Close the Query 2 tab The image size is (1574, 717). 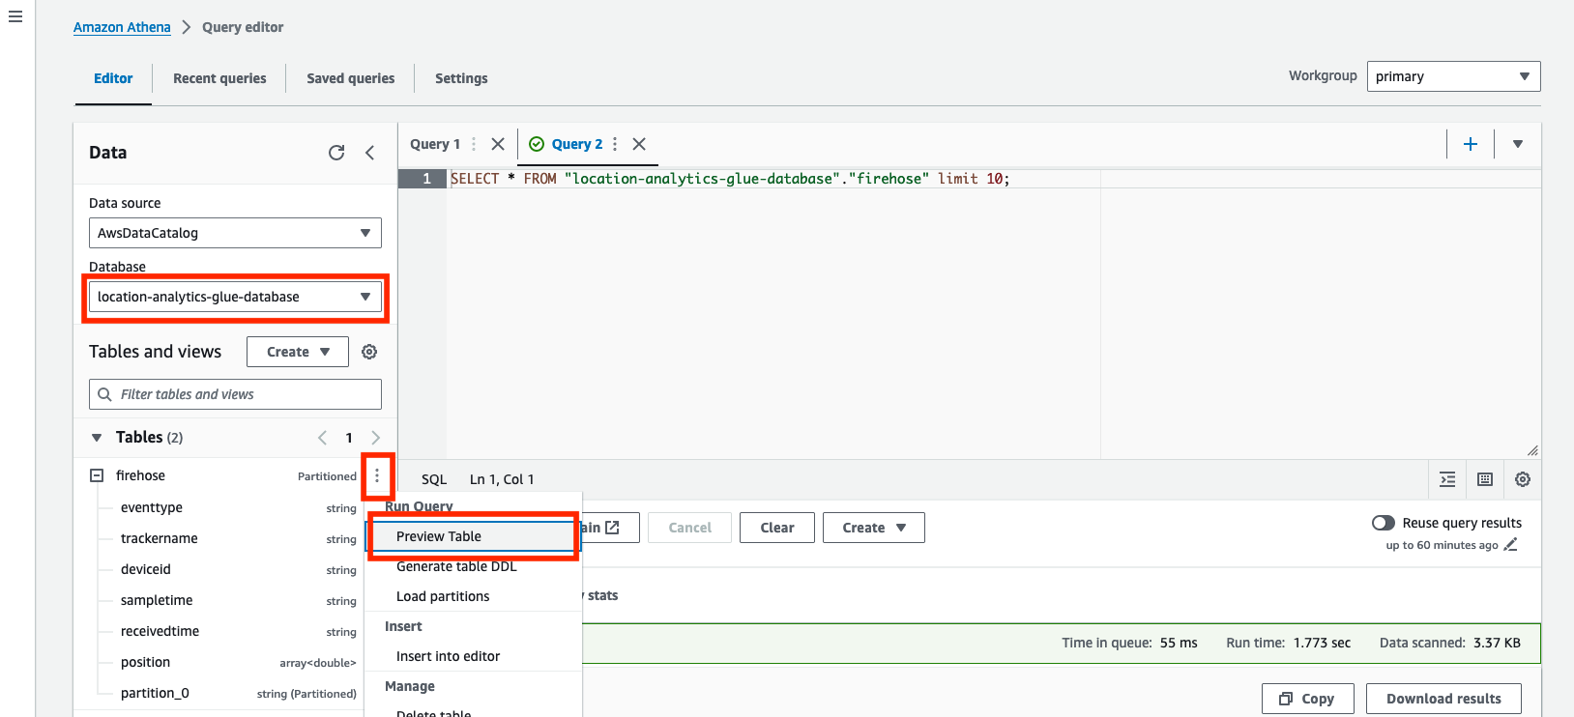[x=639, y=144]
